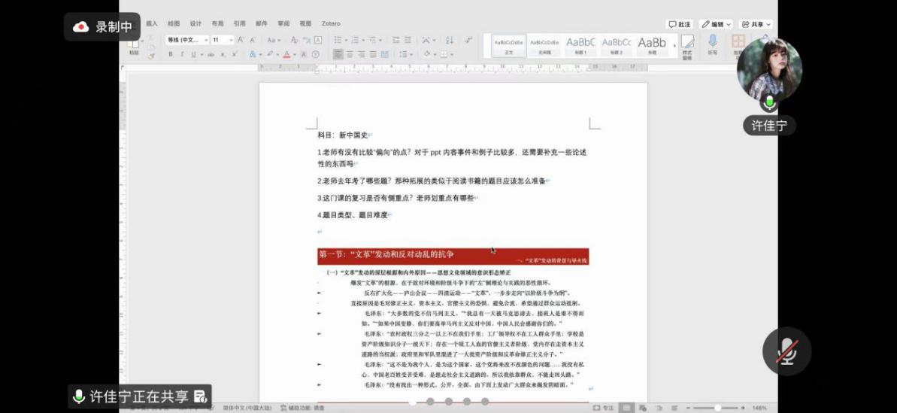Center align the paragraph
The image size is (897, 413).
[349, 54]
